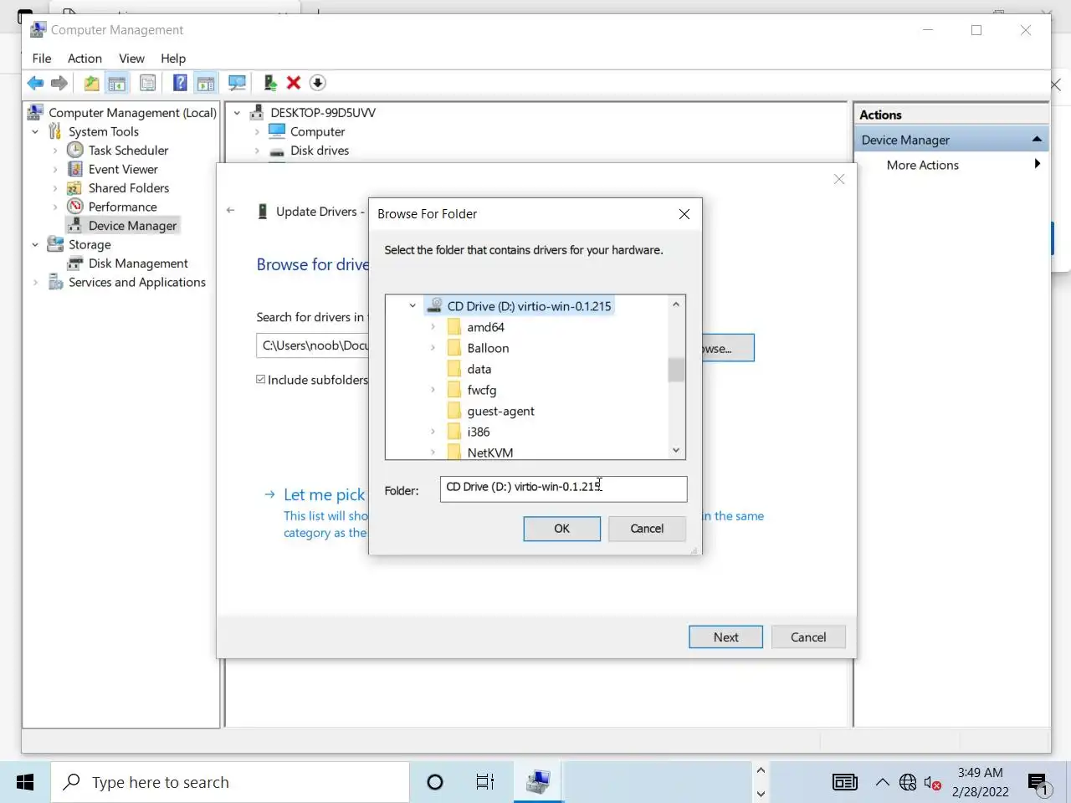Viewport: 1071px width, 803px height.
Task: Select Shared Folders in console tree
Action: pos(129,188)
